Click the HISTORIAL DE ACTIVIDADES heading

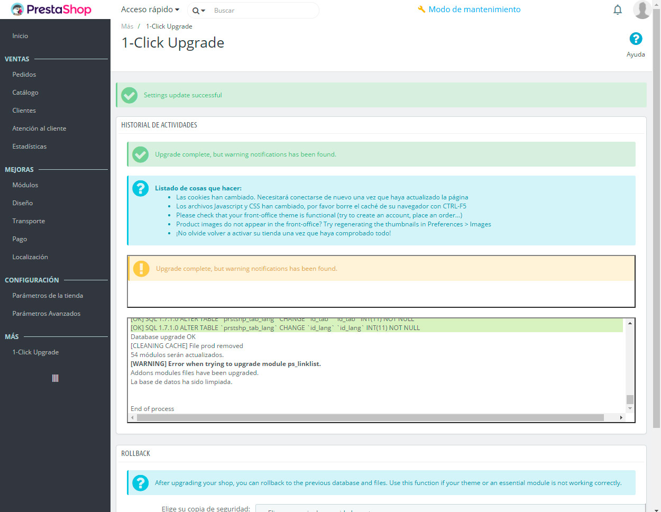pyautogui.click(x=159, y=125)
